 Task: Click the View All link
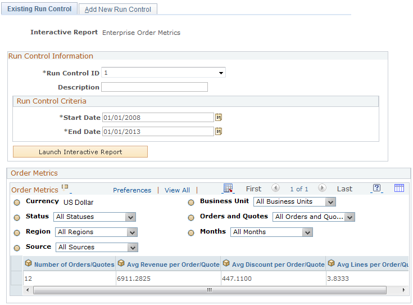[177, 190]
